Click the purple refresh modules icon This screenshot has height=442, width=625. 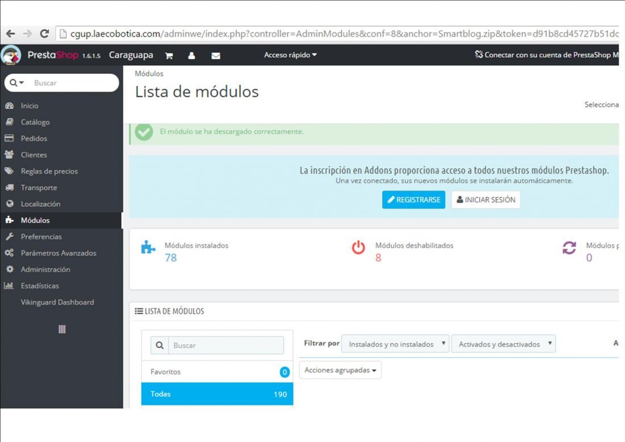pyautogui.click(x=569, y=248)
